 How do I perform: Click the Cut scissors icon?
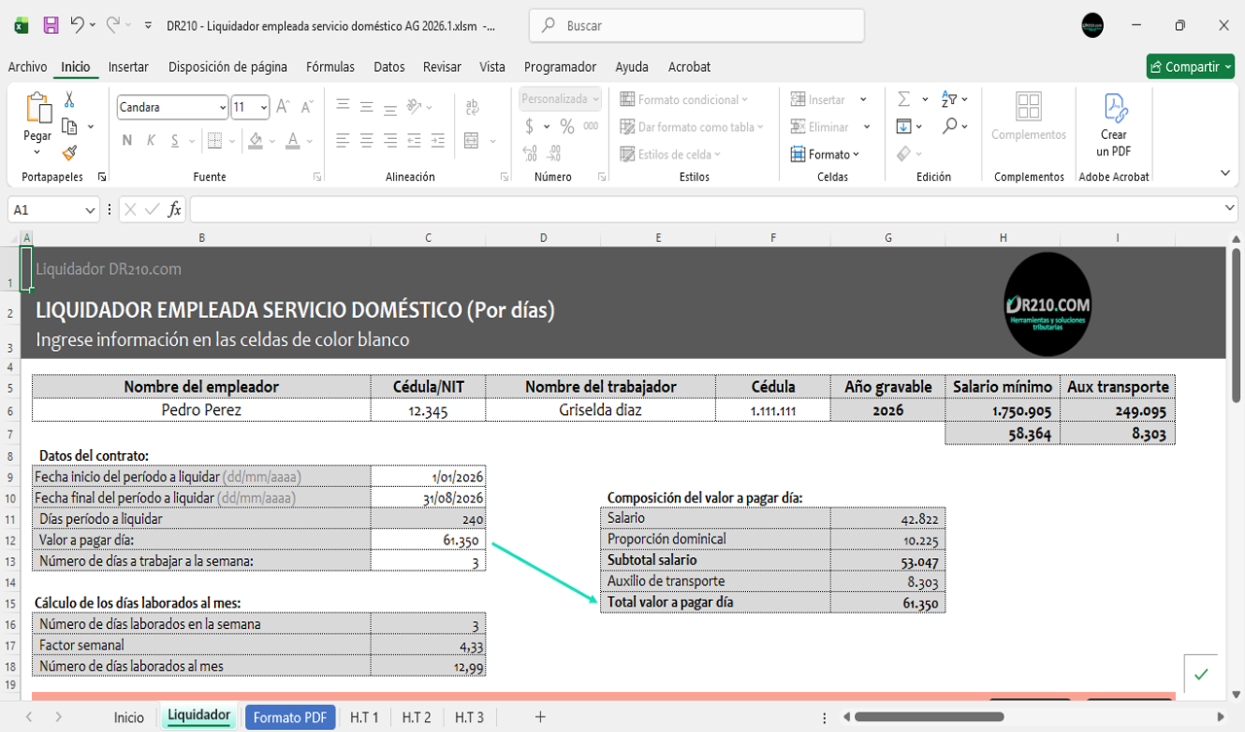tap(69, 99)
